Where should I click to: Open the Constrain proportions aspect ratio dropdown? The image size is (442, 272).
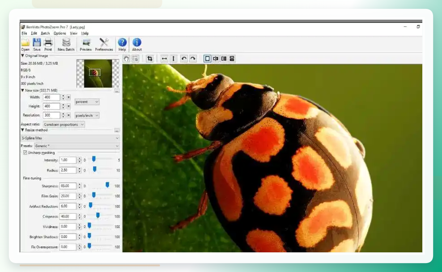coord(64,124)
